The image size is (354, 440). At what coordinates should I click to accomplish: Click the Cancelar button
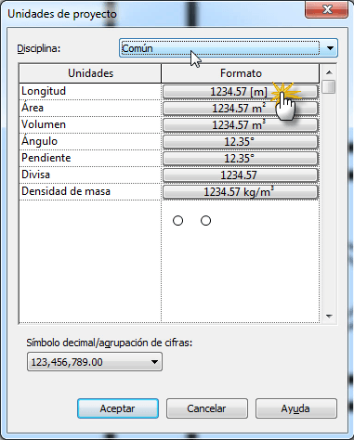pyautogui.click(x=207, y=408)
